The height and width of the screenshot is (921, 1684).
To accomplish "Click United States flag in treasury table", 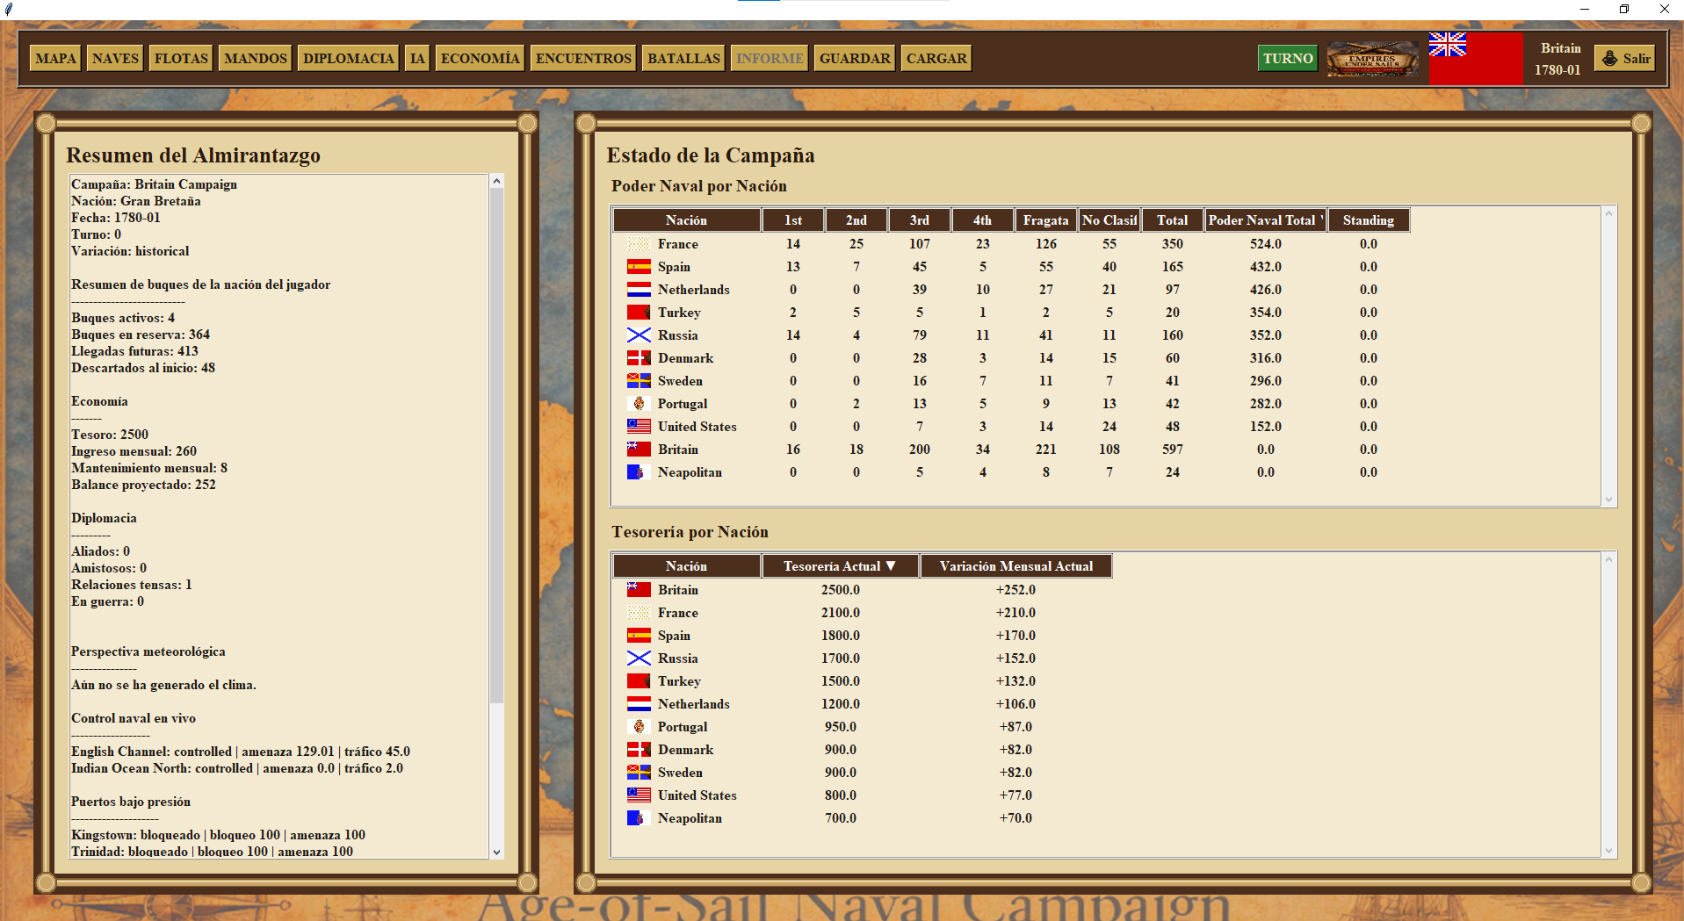I will (x=639, y=795).
